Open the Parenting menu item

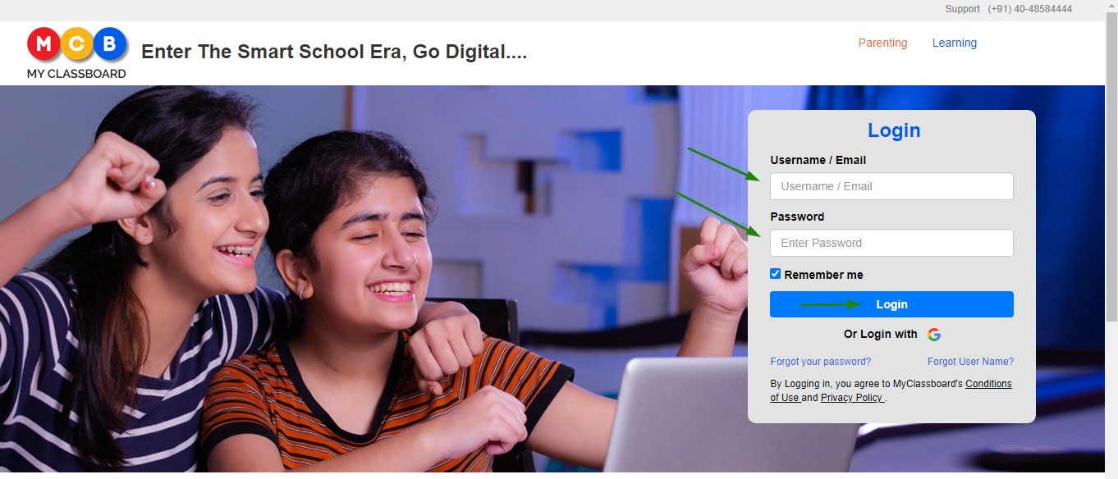point(882,43)
